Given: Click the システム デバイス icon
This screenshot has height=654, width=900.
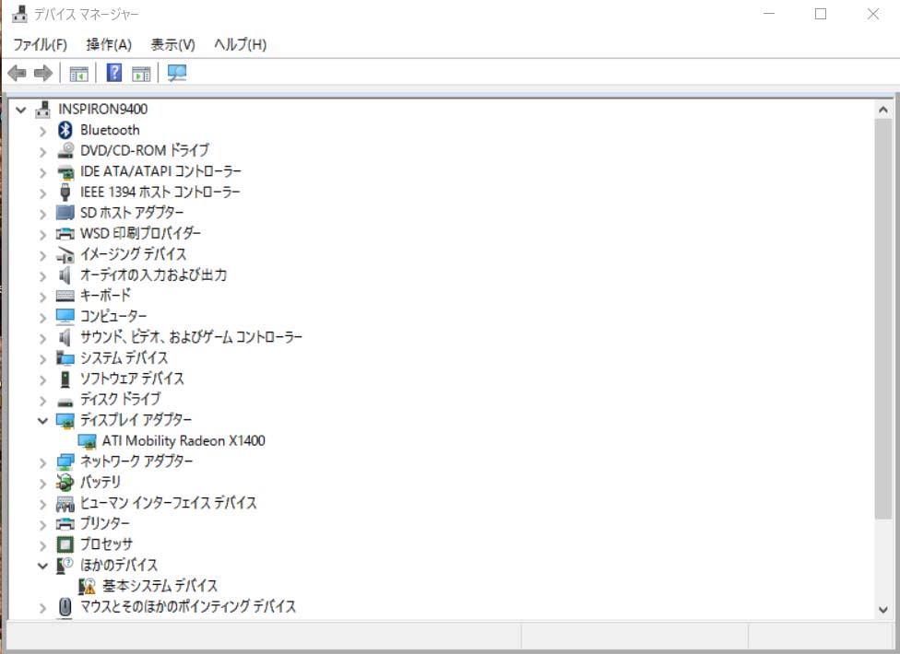Looking at the screenshot, I should (65, 358).
